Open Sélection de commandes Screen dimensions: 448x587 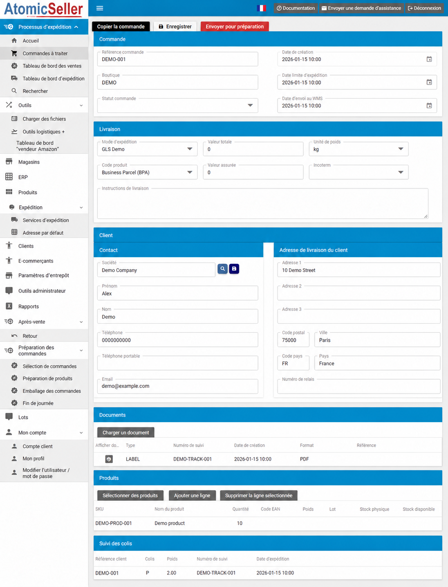49,366
